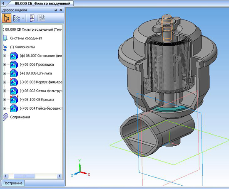
Task: Select the 08.007 Основание фильтра label
Action: 41,56
